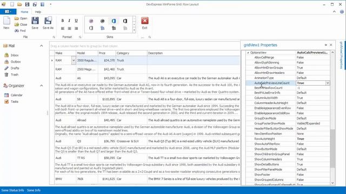Sort by the Price column header
Viewport: 346px width, 194px height.
(x=107, y=53)
